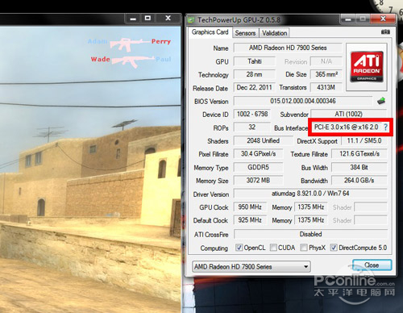403x313 pixels.
Task: Switch to the Sensors tab
Action: coord(245,33)
